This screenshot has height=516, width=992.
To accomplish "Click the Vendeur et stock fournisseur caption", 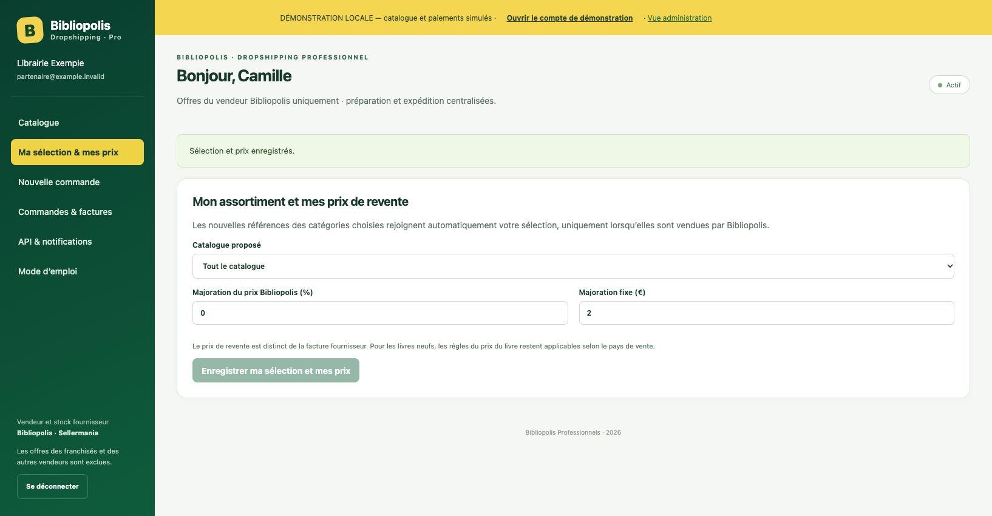I will point(63,422).
